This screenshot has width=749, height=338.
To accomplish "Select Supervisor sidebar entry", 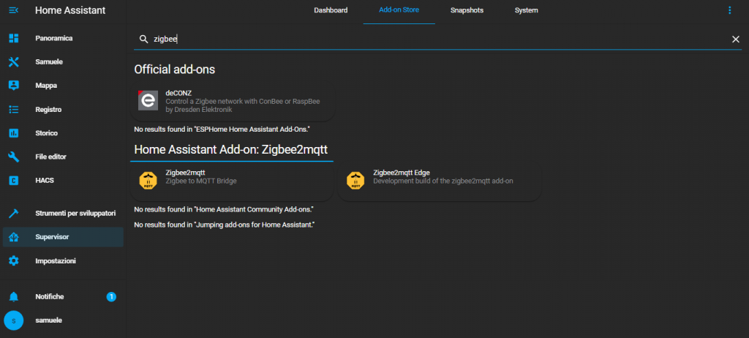I will tap(63, 237).
